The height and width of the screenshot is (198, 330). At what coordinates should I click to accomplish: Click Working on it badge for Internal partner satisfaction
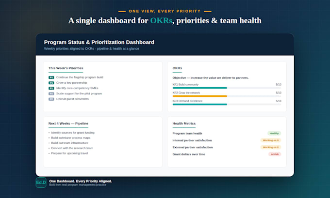coord(271,140)
